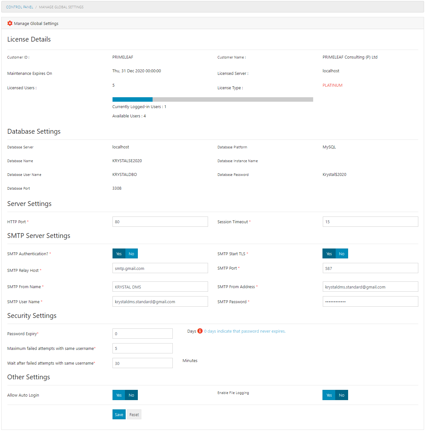Turn on Allow Auto Login with Yes

click(x=119, y=395)
